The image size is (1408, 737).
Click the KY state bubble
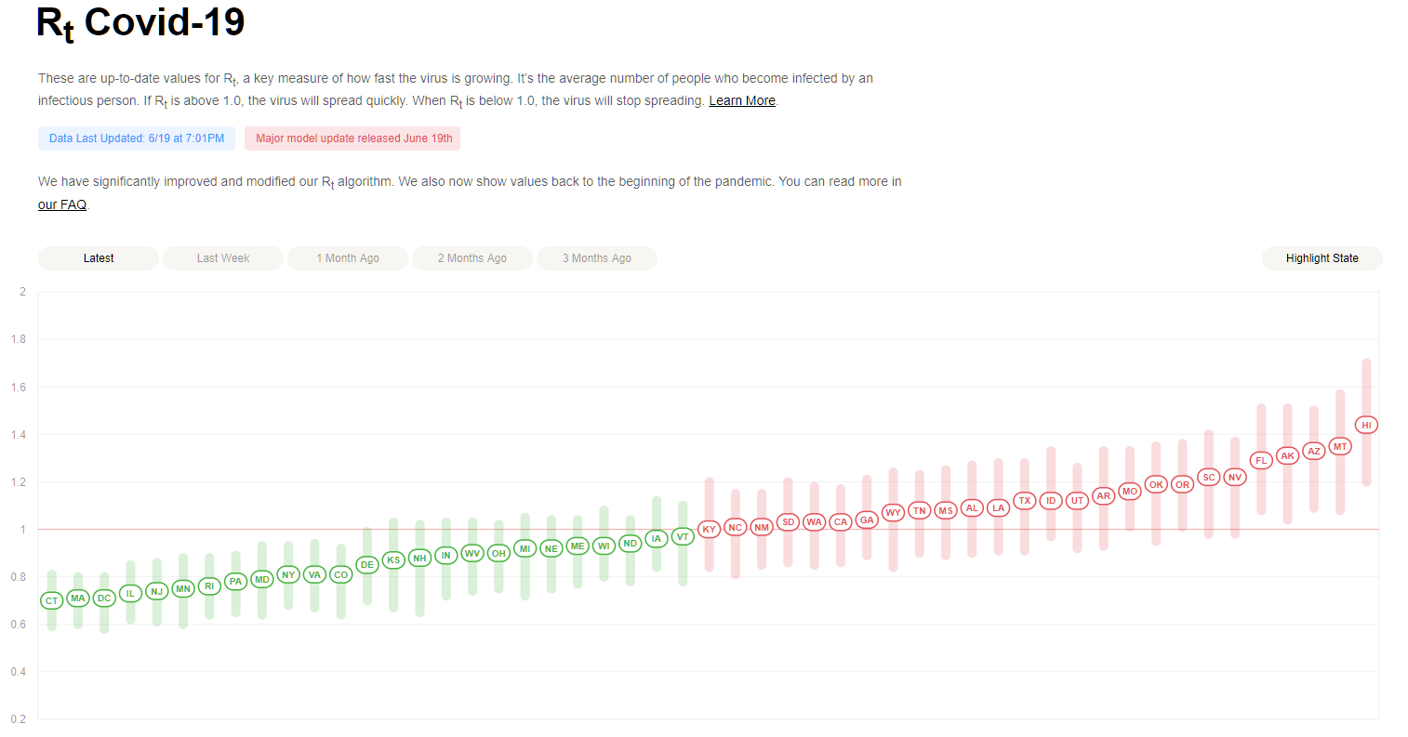point(709,529)
